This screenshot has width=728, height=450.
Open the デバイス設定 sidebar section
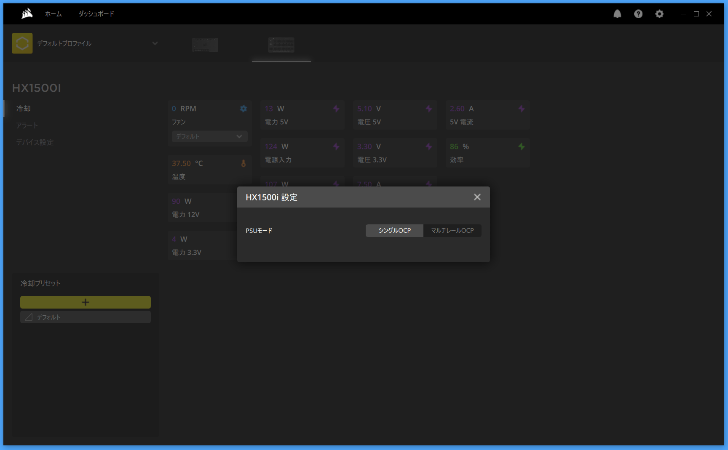(x=35, y=142)
